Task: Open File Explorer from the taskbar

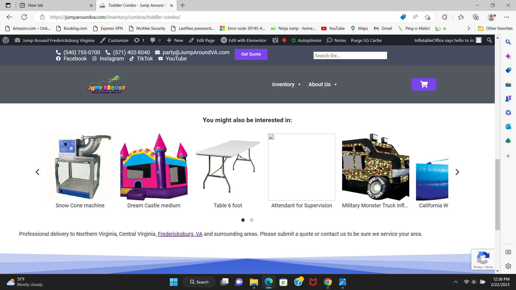Action: click(x=254, y=282)
